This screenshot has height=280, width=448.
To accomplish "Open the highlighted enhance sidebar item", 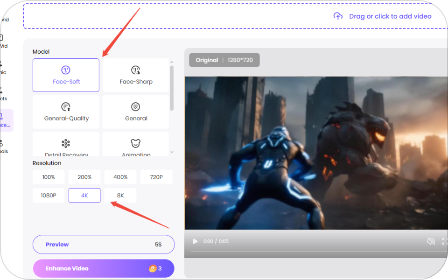I will (6, 120).
